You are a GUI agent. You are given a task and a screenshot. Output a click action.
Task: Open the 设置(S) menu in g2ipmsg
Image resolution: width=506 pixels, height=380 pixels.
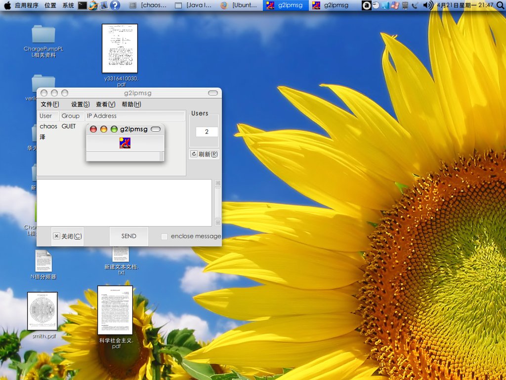point(81,104)
